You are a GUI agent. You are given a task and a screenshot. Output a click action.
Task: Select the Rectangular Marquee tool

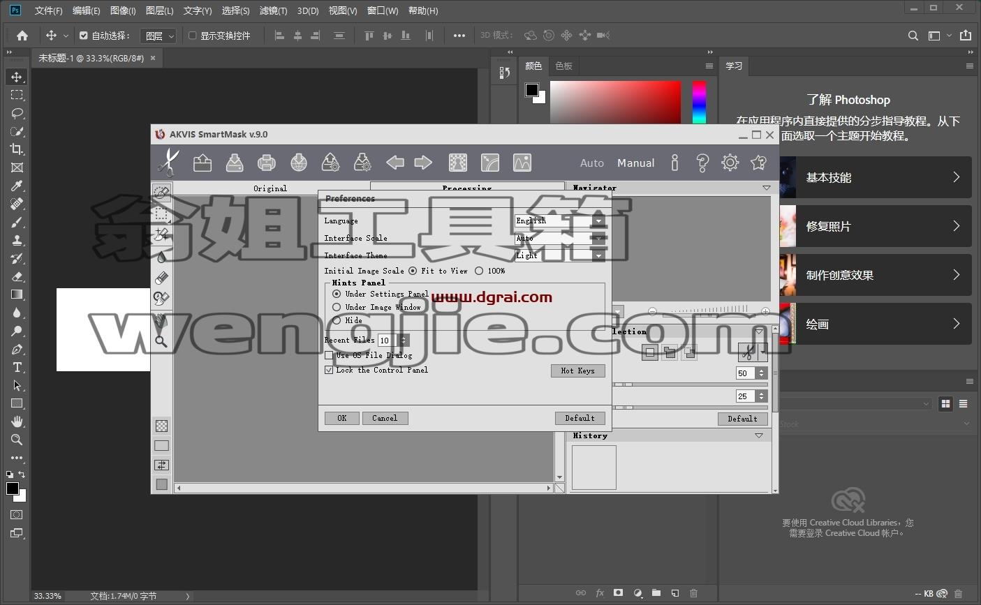pos(17,95)
